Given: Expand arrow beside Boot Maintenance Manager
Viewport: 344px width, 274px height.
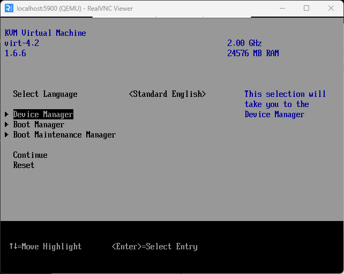Looking at the screenshot, I should coord(6,134).
